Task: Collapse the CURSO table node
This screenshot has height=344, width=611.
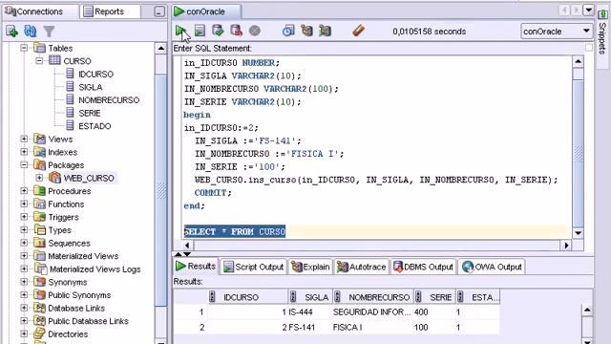Action: pyautogui.click(x=39, y=61)
